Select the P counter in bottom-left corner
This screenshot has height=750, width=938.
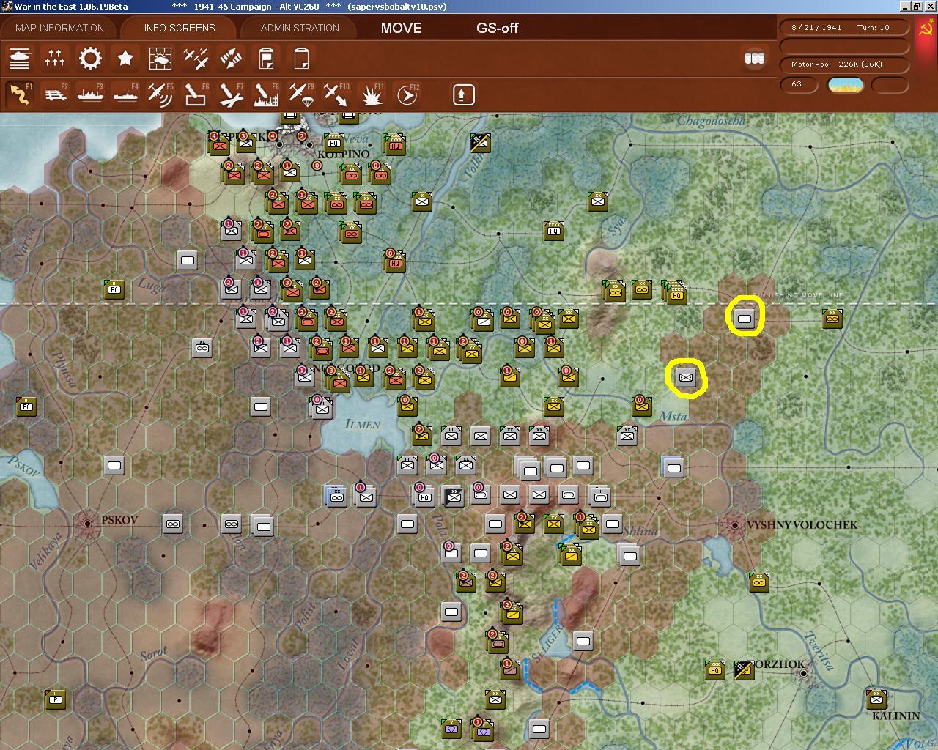[56, 699]
